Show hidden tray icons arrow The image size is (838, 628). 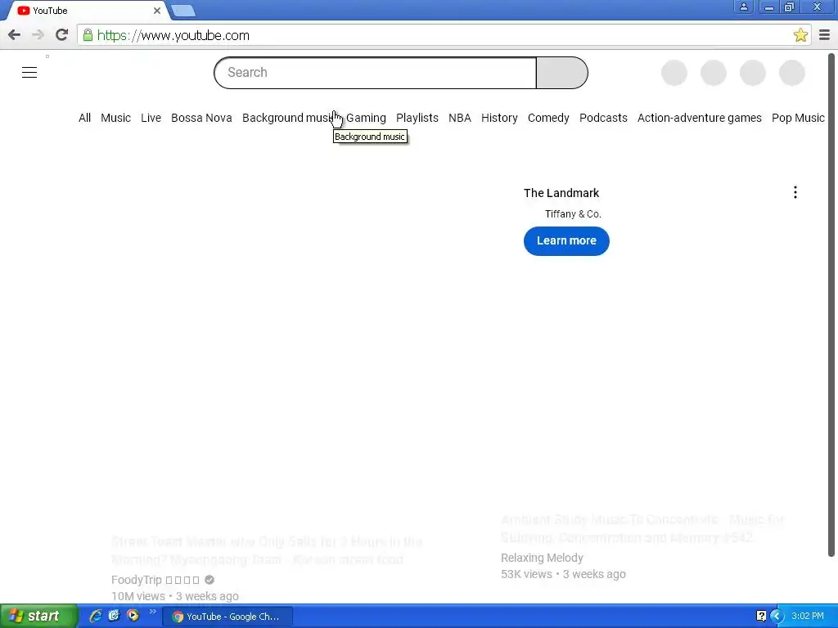pyautogui.click(x=777, y=617)
